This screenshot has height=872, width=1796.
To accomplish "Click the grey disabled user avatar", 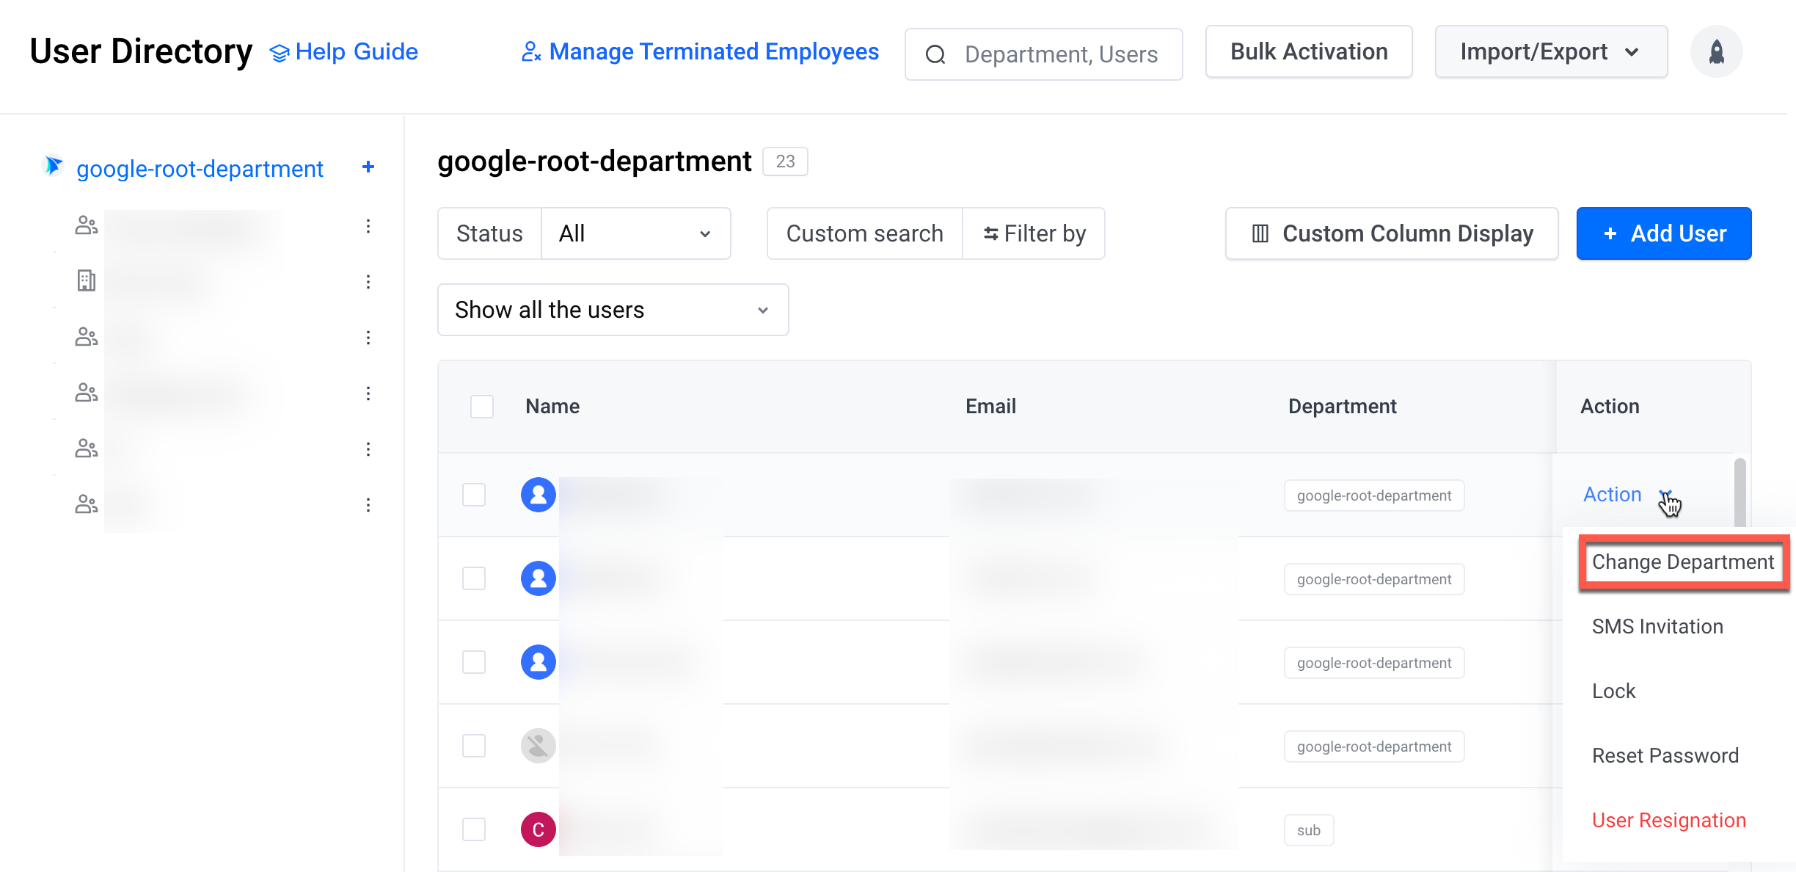I will 539,746.
